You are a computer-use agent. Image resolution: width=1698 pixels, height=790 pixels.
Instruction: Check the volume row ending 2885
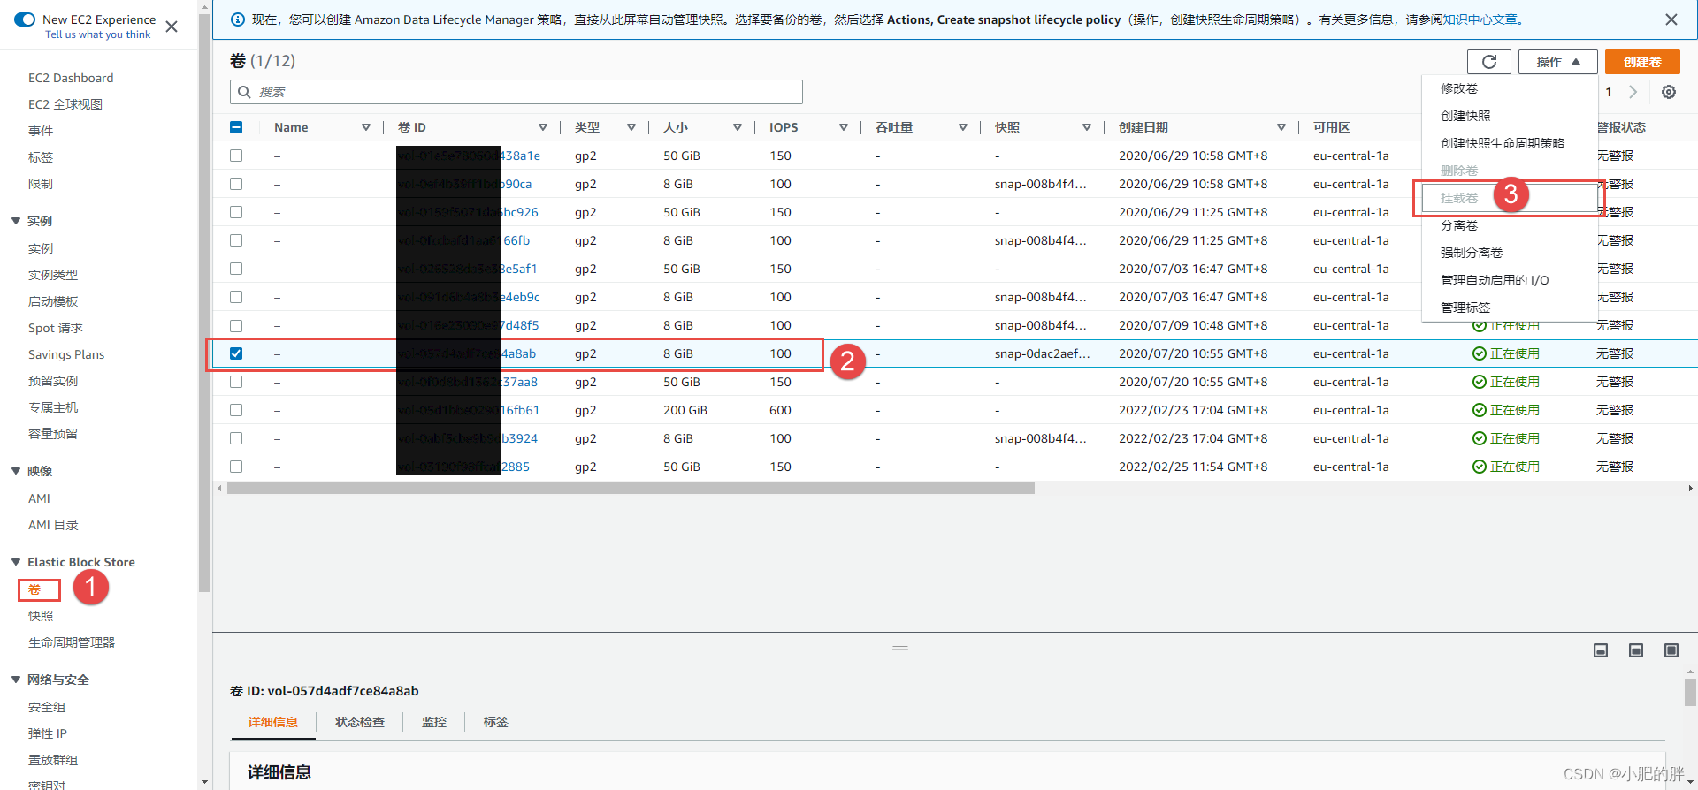tap(236, 467)
